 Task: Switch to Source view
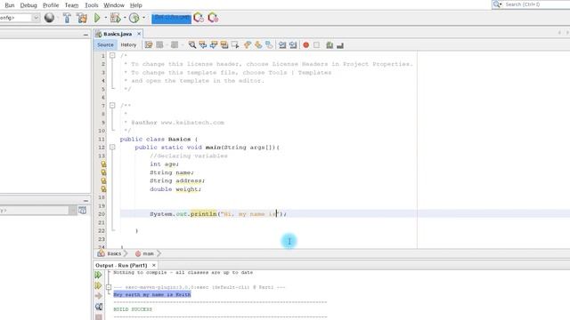point(105,44)
